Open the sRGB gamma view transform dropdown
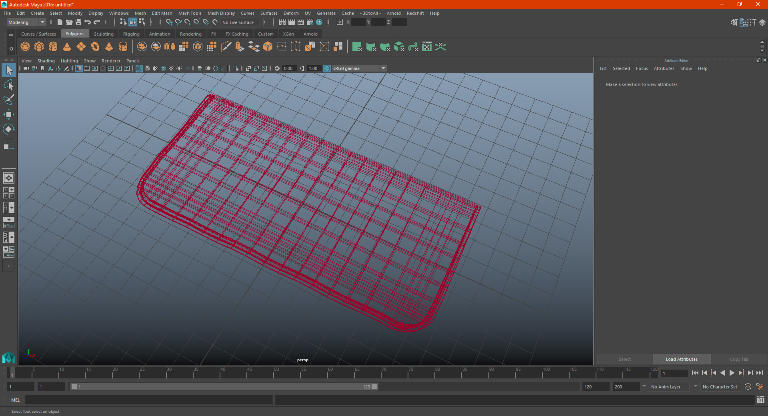The image size is (768, 416). (x=359, y=68)
